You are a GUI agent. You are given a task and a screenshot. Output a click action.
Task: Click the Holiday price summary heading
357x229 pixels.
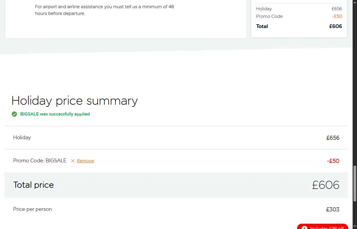point(75,101)
